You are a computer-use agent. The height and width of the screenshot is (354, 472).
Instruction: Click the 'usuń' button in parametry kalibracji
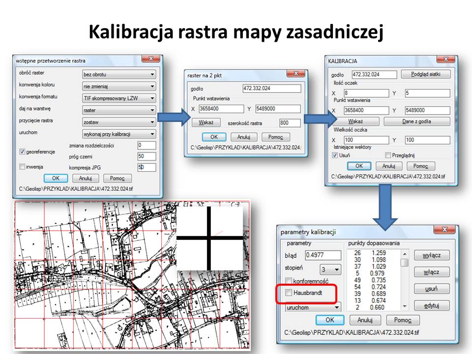432,289
